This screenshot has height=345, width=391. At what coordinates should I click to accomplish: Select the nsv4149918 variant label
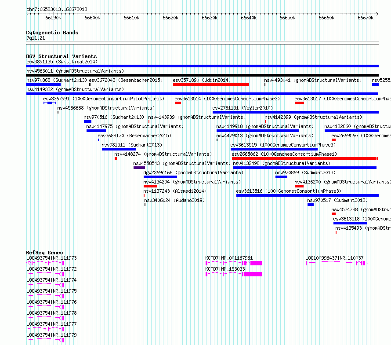click(x=265, y=126)
